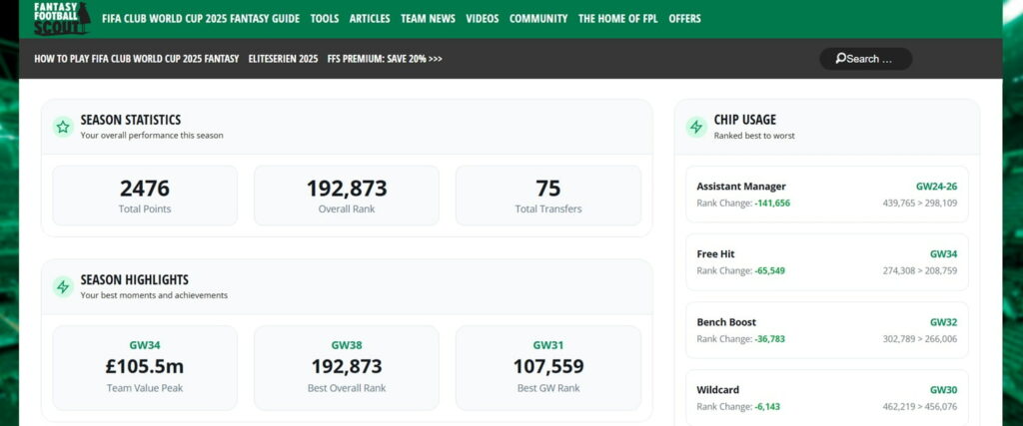Viewport: 1023px width, 426px height.
Task: Click the -6,143 rank change value
Action: (x=767, y=406)
